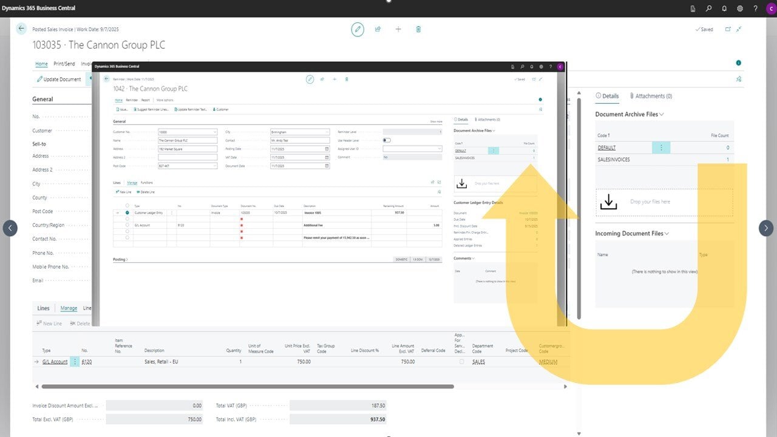Open More options in Reminder window
This screenshot has height=437, width=777.
pyautogui.click(x=165, y=100)
